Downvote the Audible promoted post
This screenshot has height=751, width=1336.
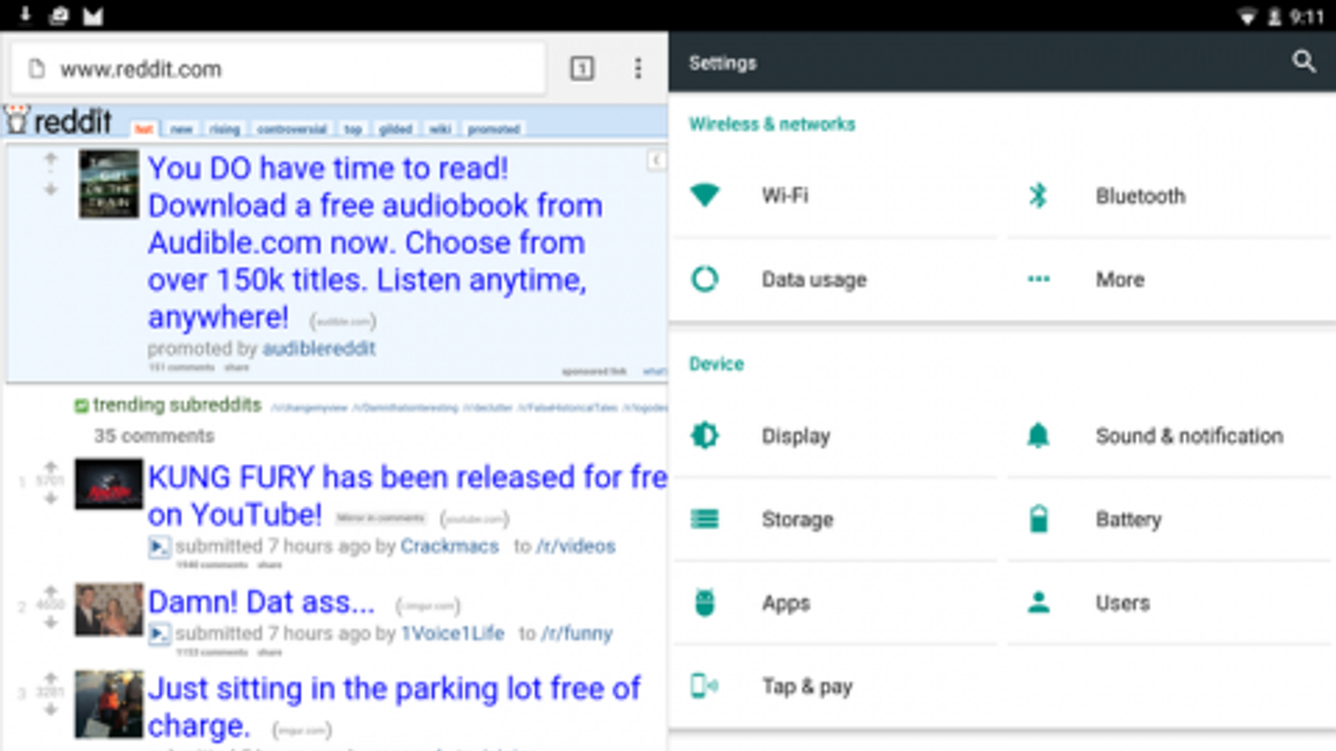[x=51, y=190]
